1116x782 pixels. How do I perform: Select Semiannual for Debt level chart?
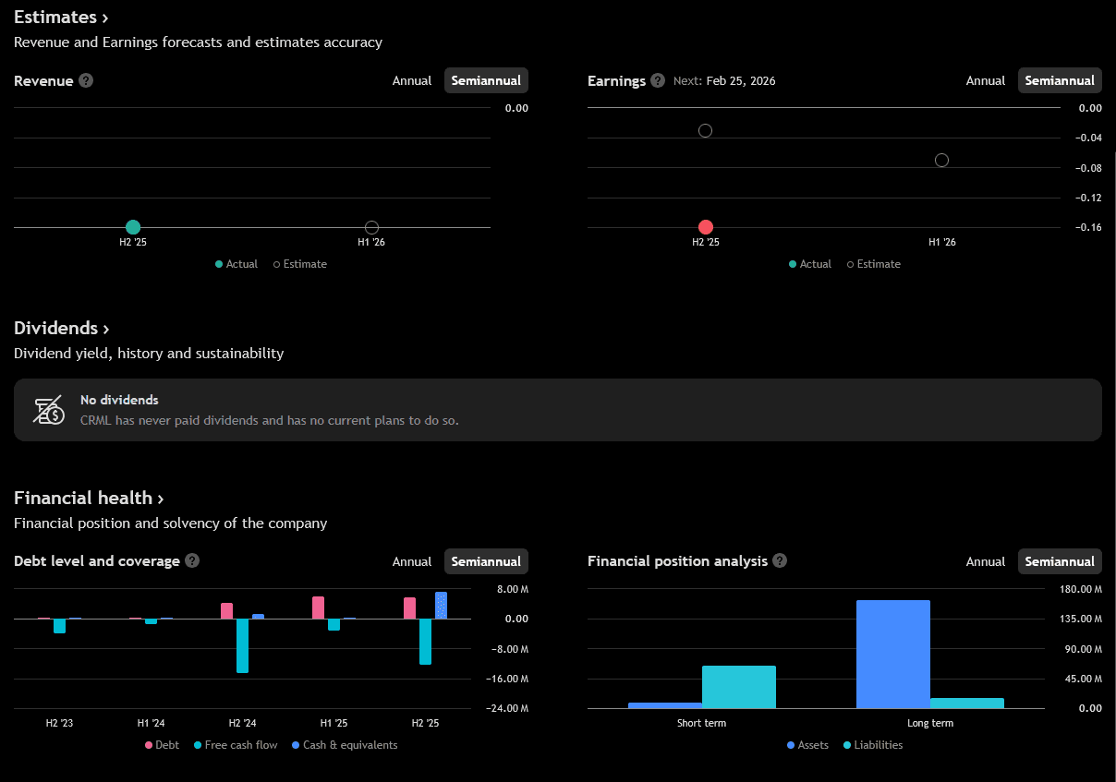click(x=486, y=561)
